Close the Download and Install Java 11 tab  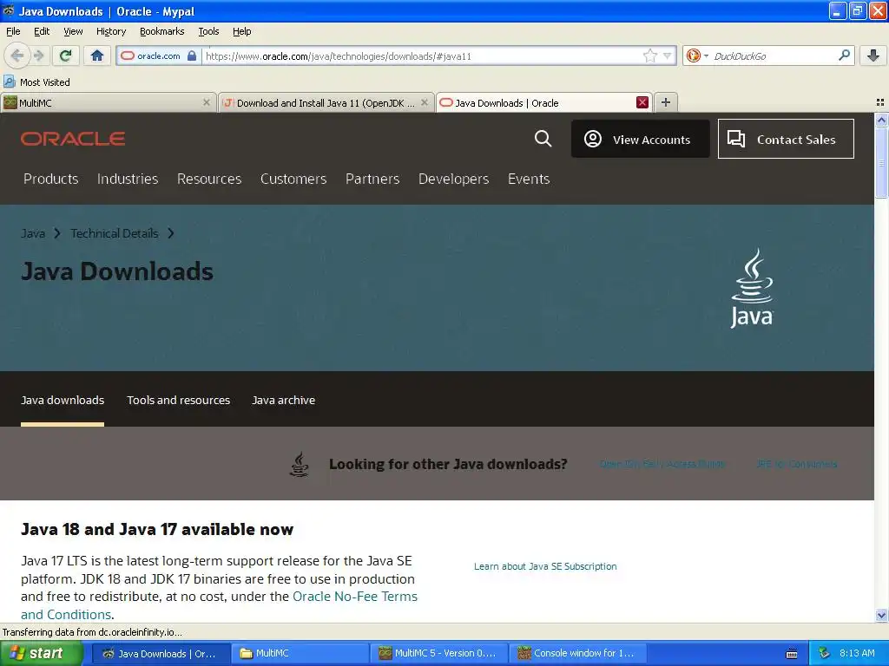point(424,102)
